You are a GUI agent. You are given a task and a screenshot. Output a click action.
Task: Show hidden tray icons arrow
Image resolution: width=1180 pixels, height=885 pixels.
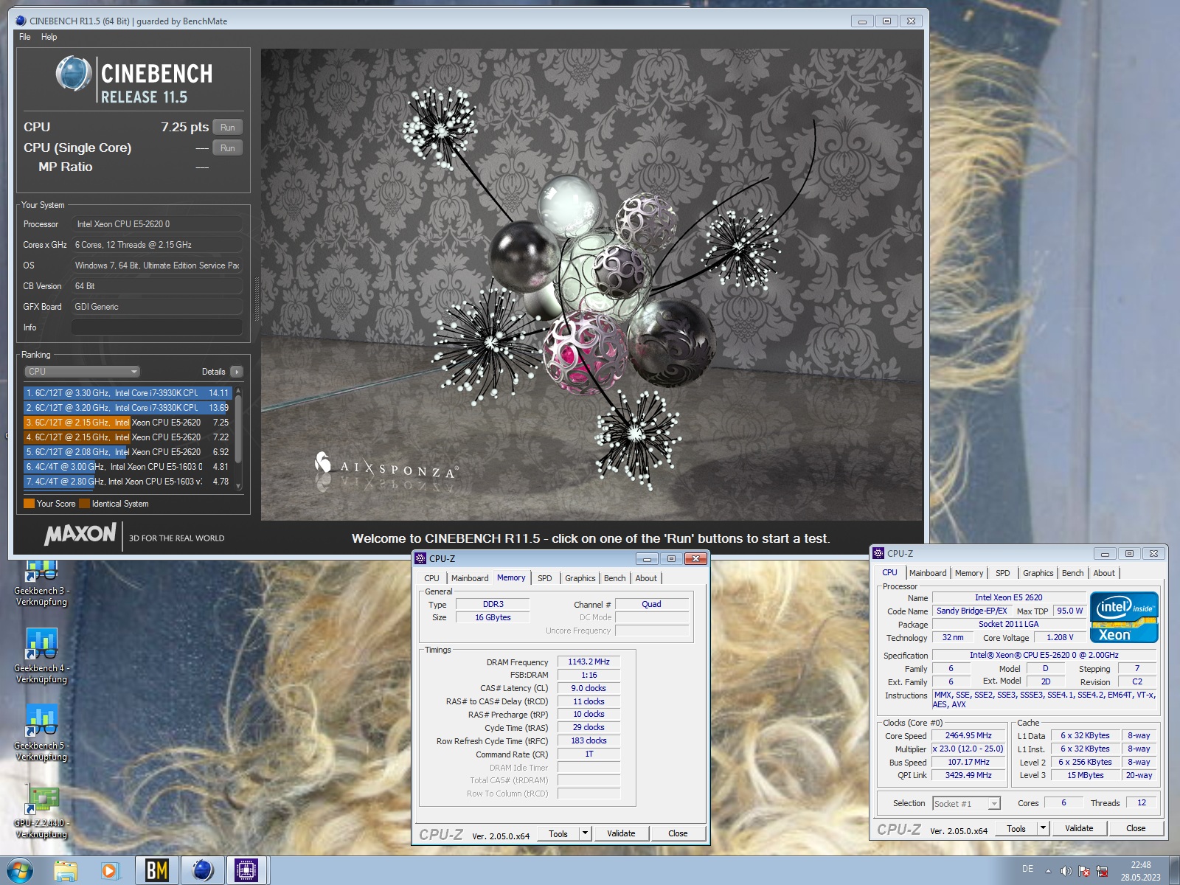pyautogui.click(x=1048, y=871)
